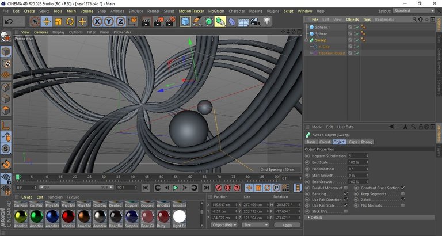Switch to Points mode
442x236 pixels.
6,87
